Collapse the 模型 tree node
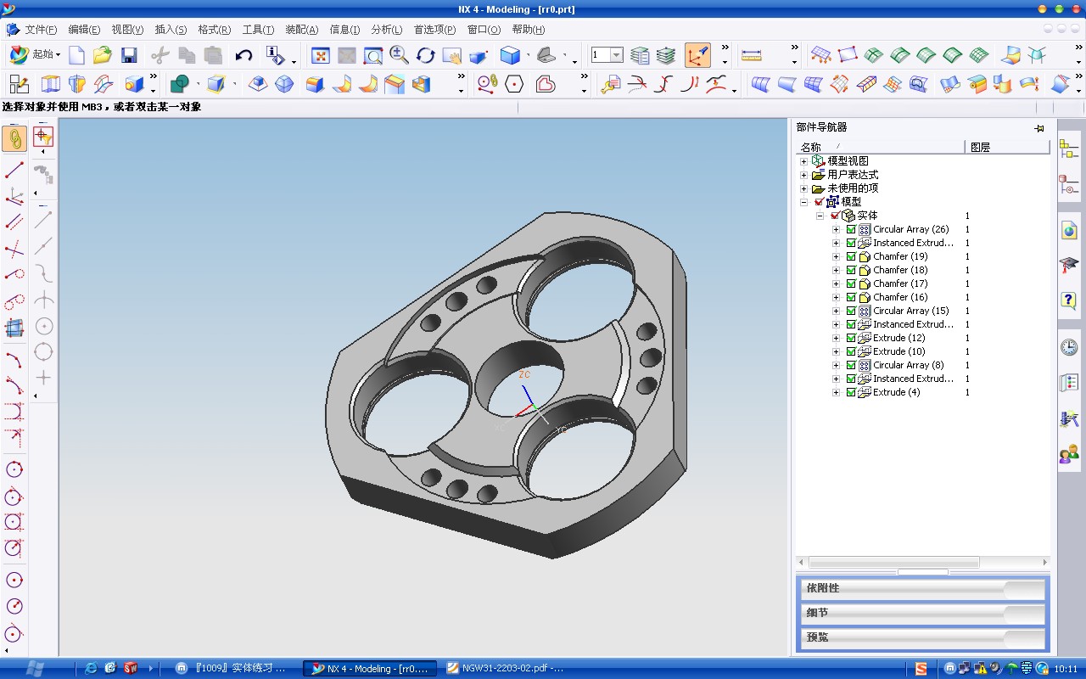Screen dimensions: 1086x679 coord(804,202)
